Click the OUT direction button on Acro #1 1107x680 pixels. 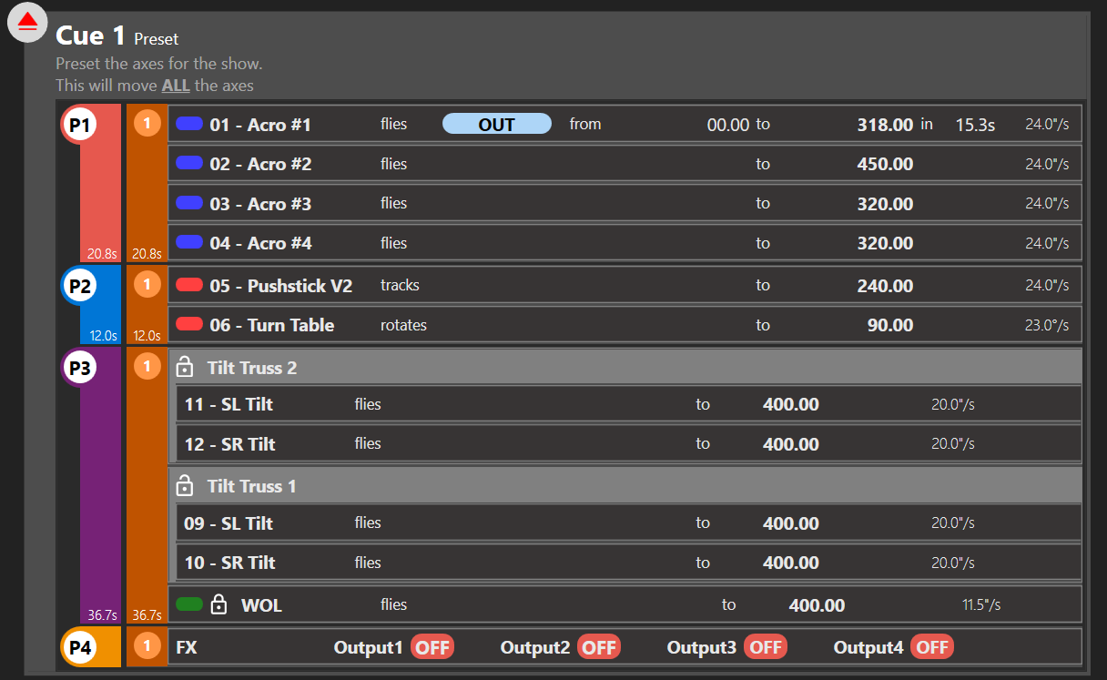coord(497,124)
